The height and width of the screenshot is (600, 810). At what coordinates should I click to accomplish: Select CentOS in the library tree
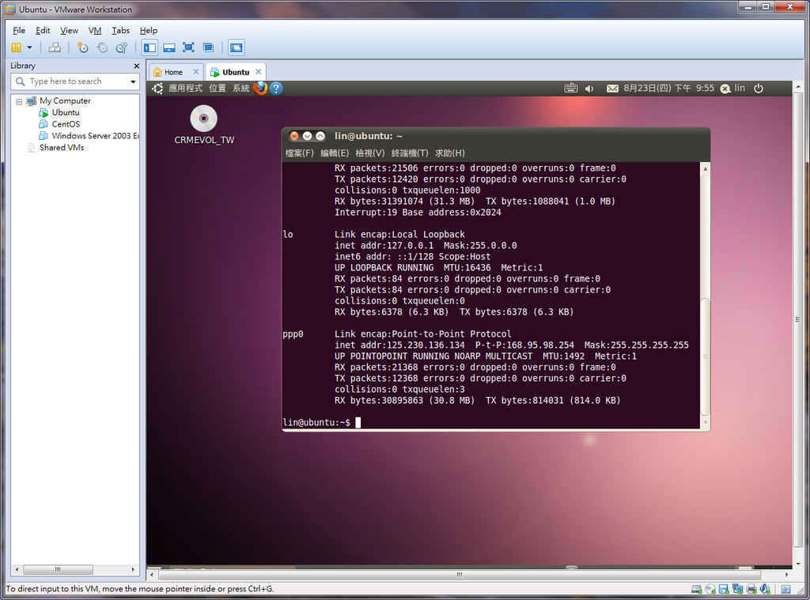click(x=66, y=124)
